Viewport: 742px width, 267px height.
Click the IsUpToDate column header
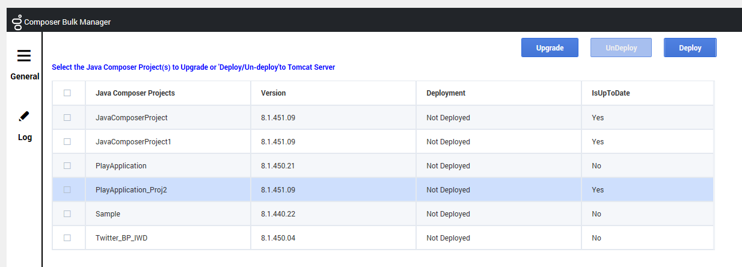click(x=610, y=93)
